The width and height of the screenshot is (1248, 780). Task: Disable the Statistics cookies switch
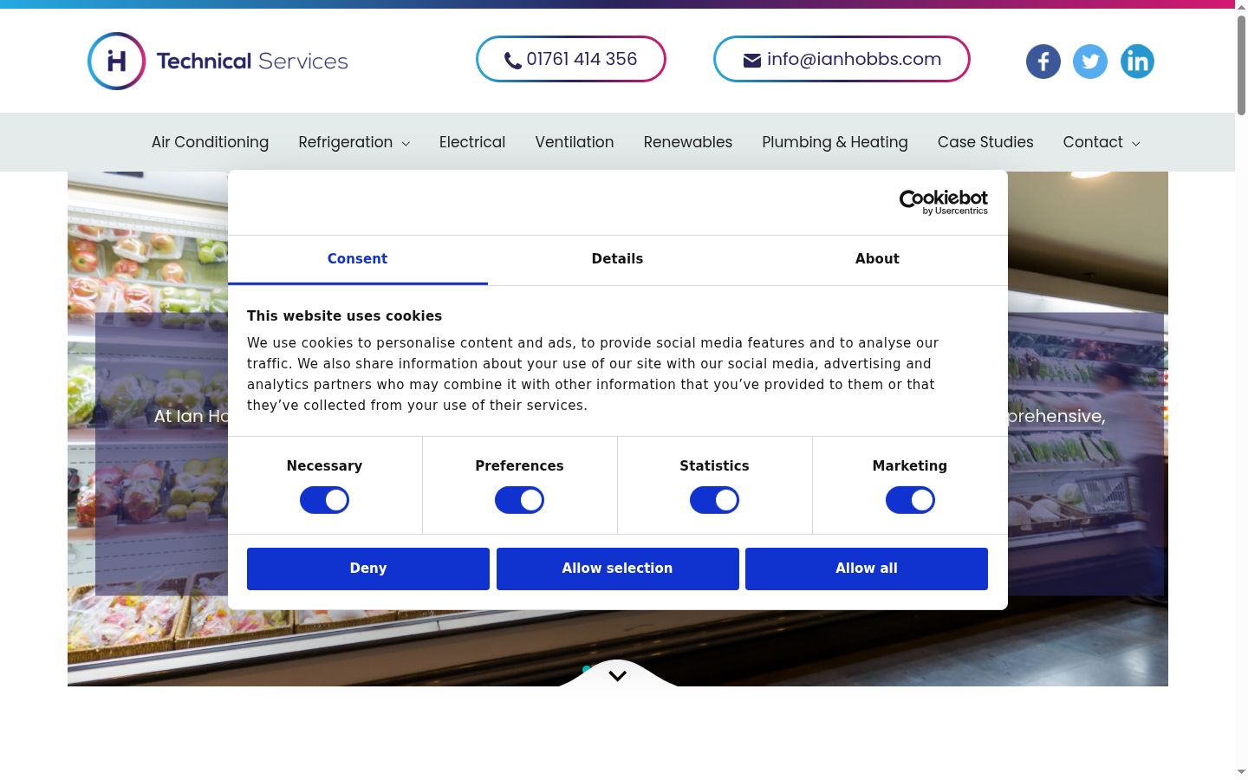714,500
